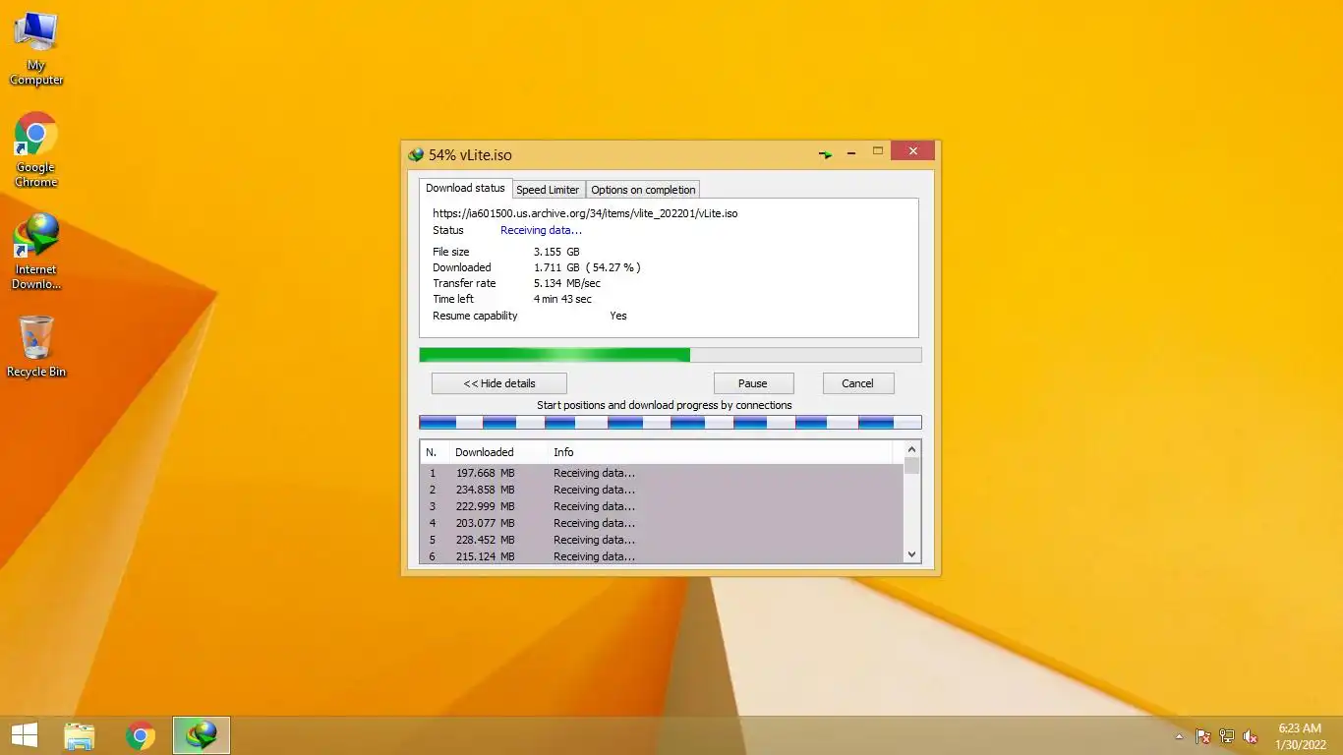Viewport: 1343px width, 755px height.
Task: Select connection row with 228.452 MB
Action: coord(661,540)
